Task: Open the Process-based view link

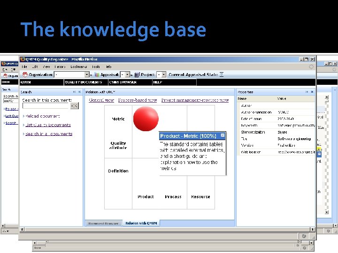Action: pyautogui.click(x=138, y=100)
